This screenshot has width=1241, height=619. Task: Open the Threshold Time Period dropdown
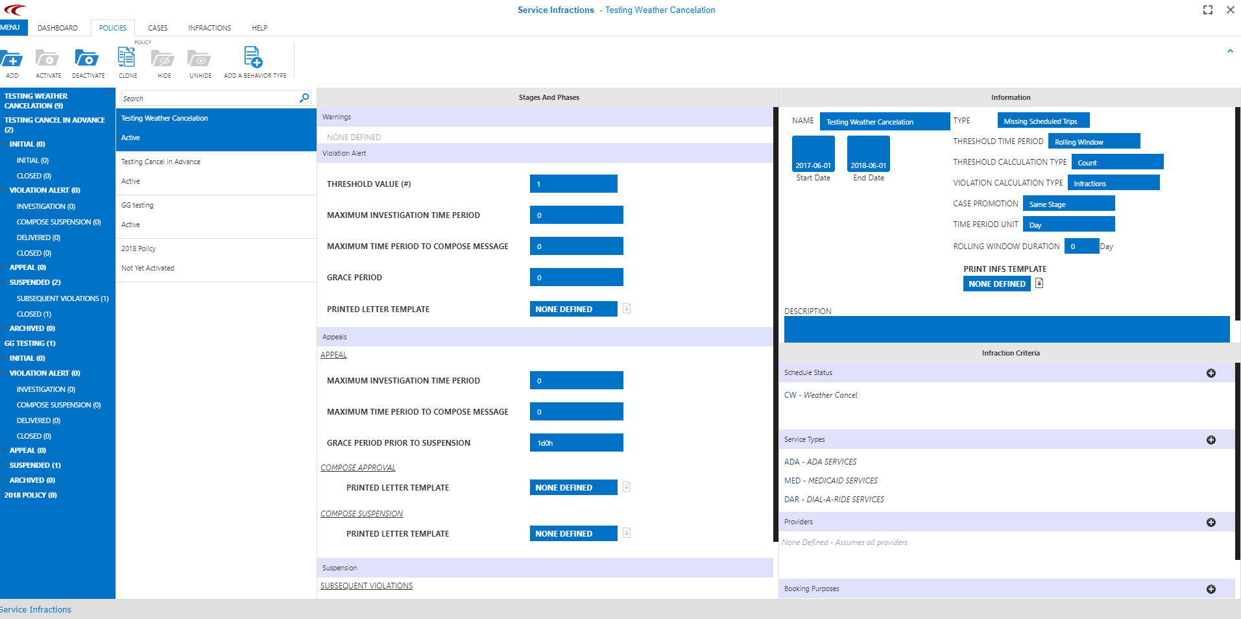coord(1094,141)
